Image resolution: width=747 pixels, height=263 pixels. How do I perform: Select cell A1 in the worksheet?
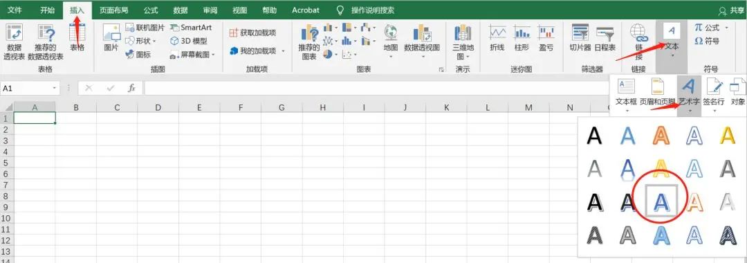tap(35, 118)
